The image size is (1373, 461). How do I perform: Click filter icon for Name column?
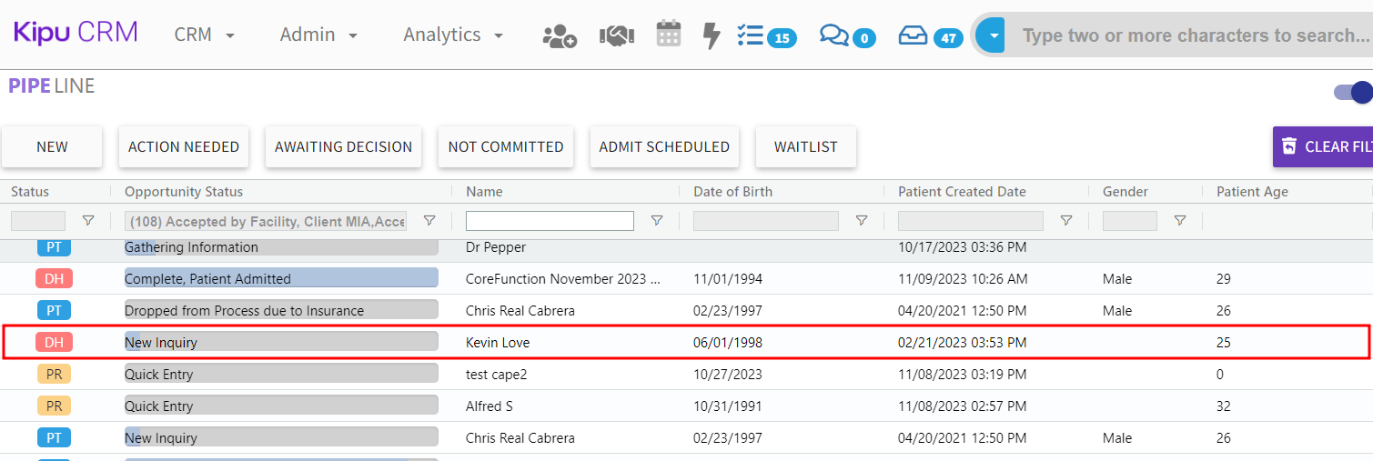click(x=657, y=221)
